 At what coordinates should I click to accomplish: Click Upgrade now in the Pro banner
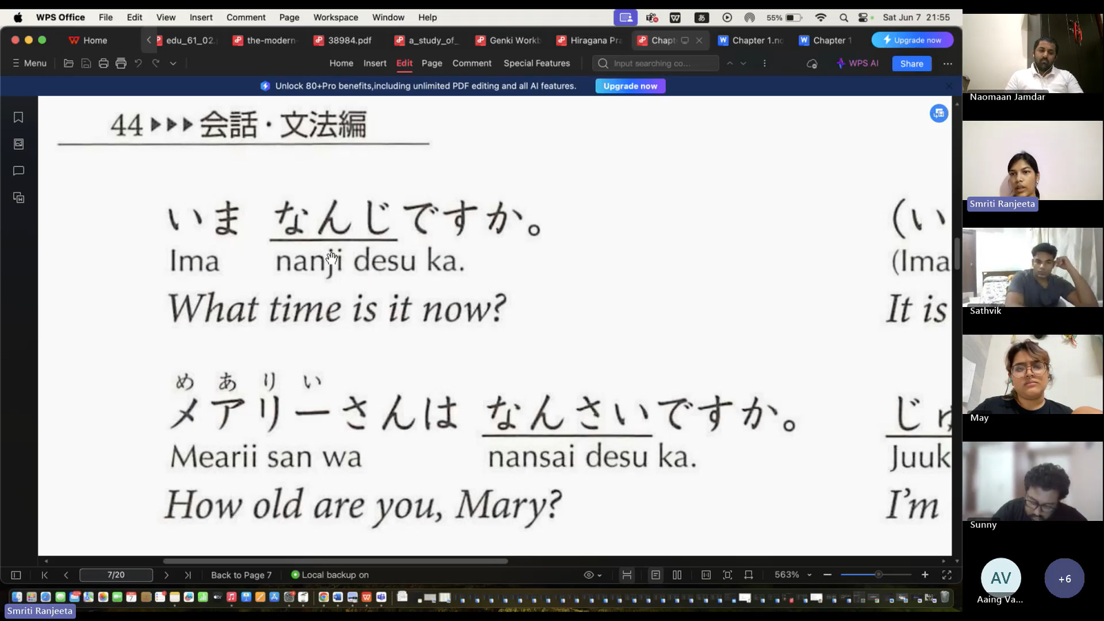[630, 86]
